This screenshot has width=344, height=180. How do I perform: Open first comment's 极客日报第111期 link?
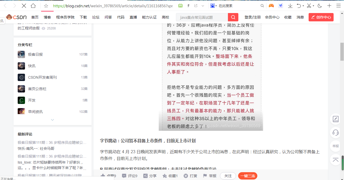(52, 142)
